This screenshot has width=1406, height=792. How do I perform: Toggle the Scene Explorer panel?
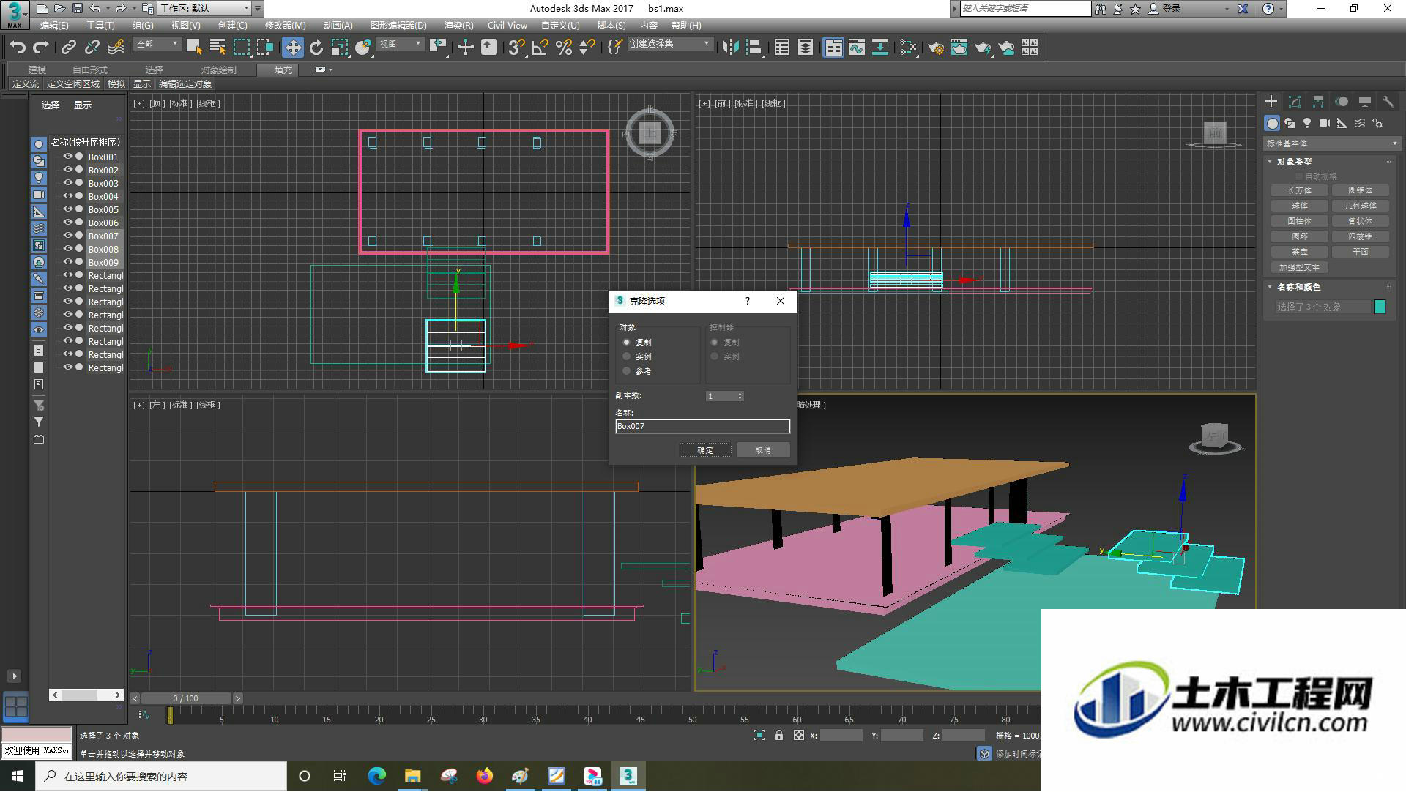click(782, 48)
